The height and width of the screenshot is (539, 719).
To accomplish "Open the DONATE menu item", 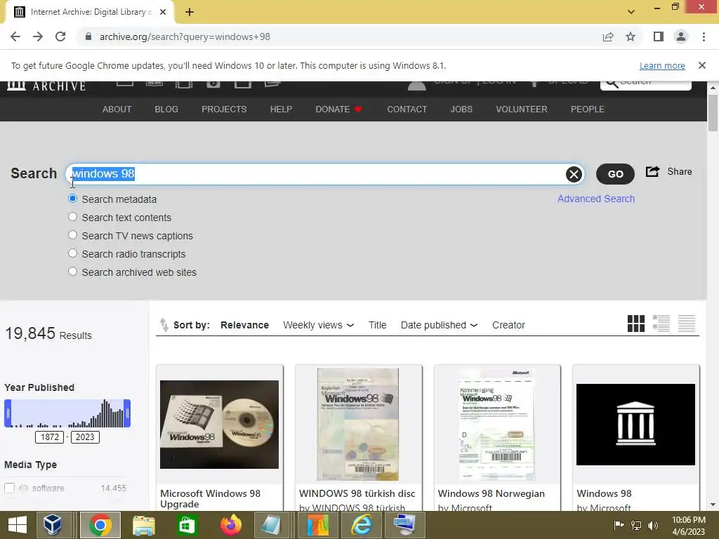I will tap(338, 109).
